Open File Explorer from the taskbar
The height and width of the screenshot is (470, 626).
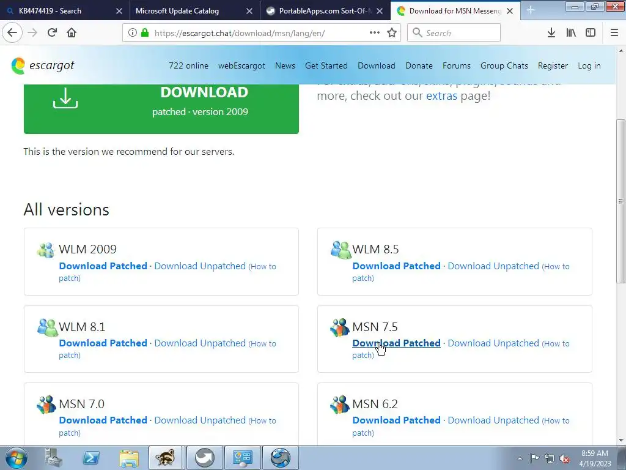point(129,458)
